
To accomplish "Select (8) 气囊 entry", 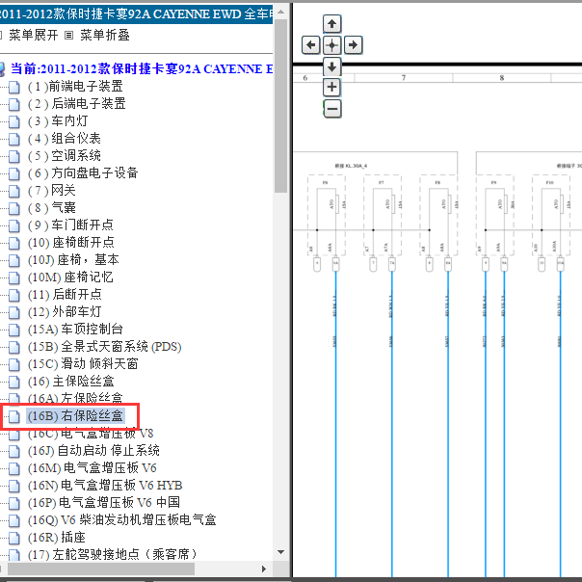I will (52, 208).
